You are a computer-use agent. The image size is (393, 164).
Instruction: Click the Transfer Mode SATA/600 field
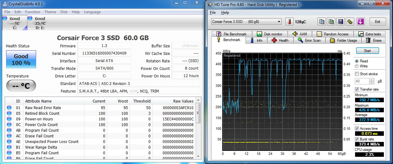[x=104, y=68]
